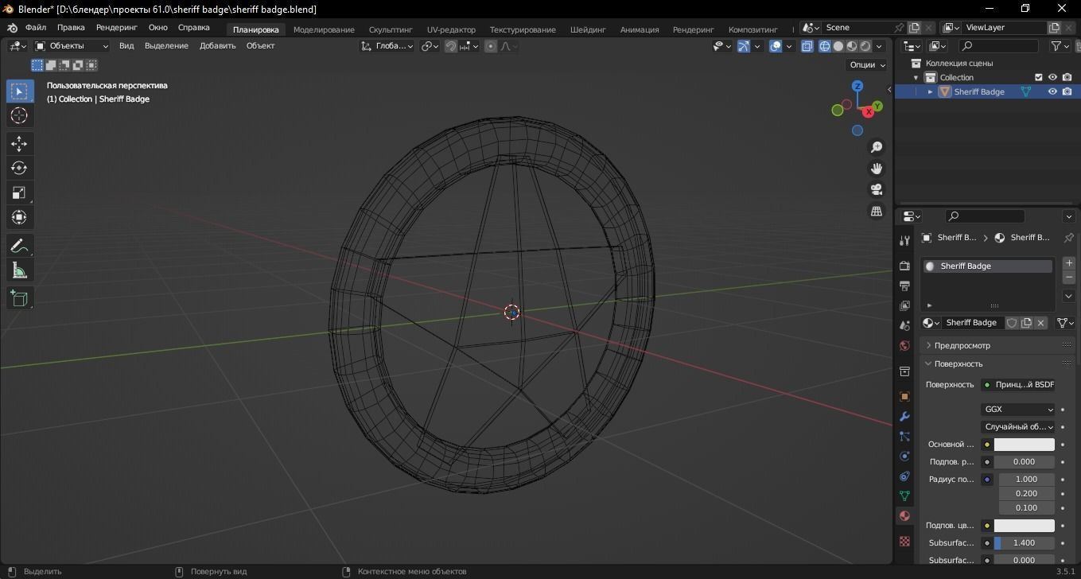
Task: Switch to the Скульптинг workspace tab
Action: click(x=391, y=29)
